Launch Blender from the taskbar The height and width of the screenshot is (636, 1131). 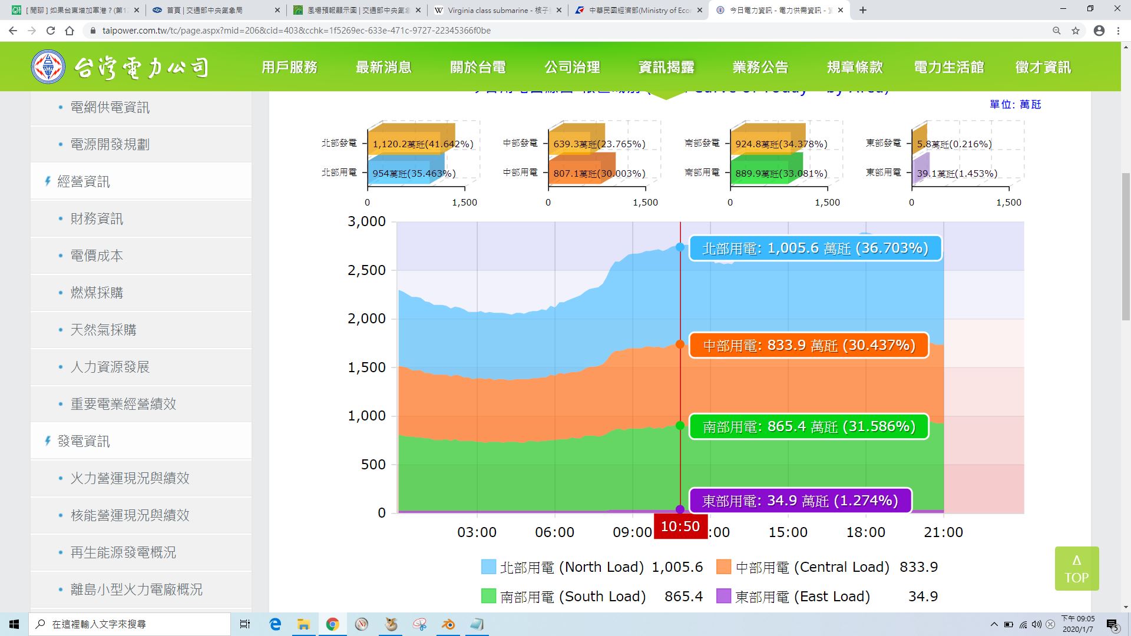click(x=448, y=624)
